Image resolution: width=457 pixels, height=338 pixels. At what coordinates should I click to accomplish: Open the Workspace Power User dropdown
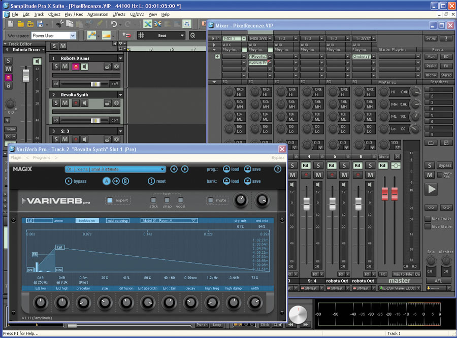(x=73, y=36)
